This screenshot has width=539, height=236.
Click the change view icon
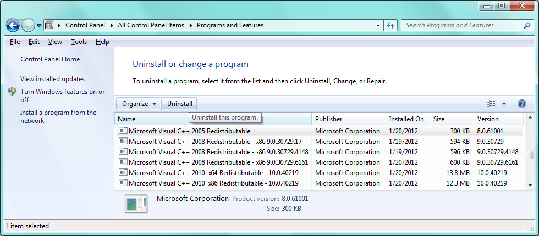click(x=491, y=104)
